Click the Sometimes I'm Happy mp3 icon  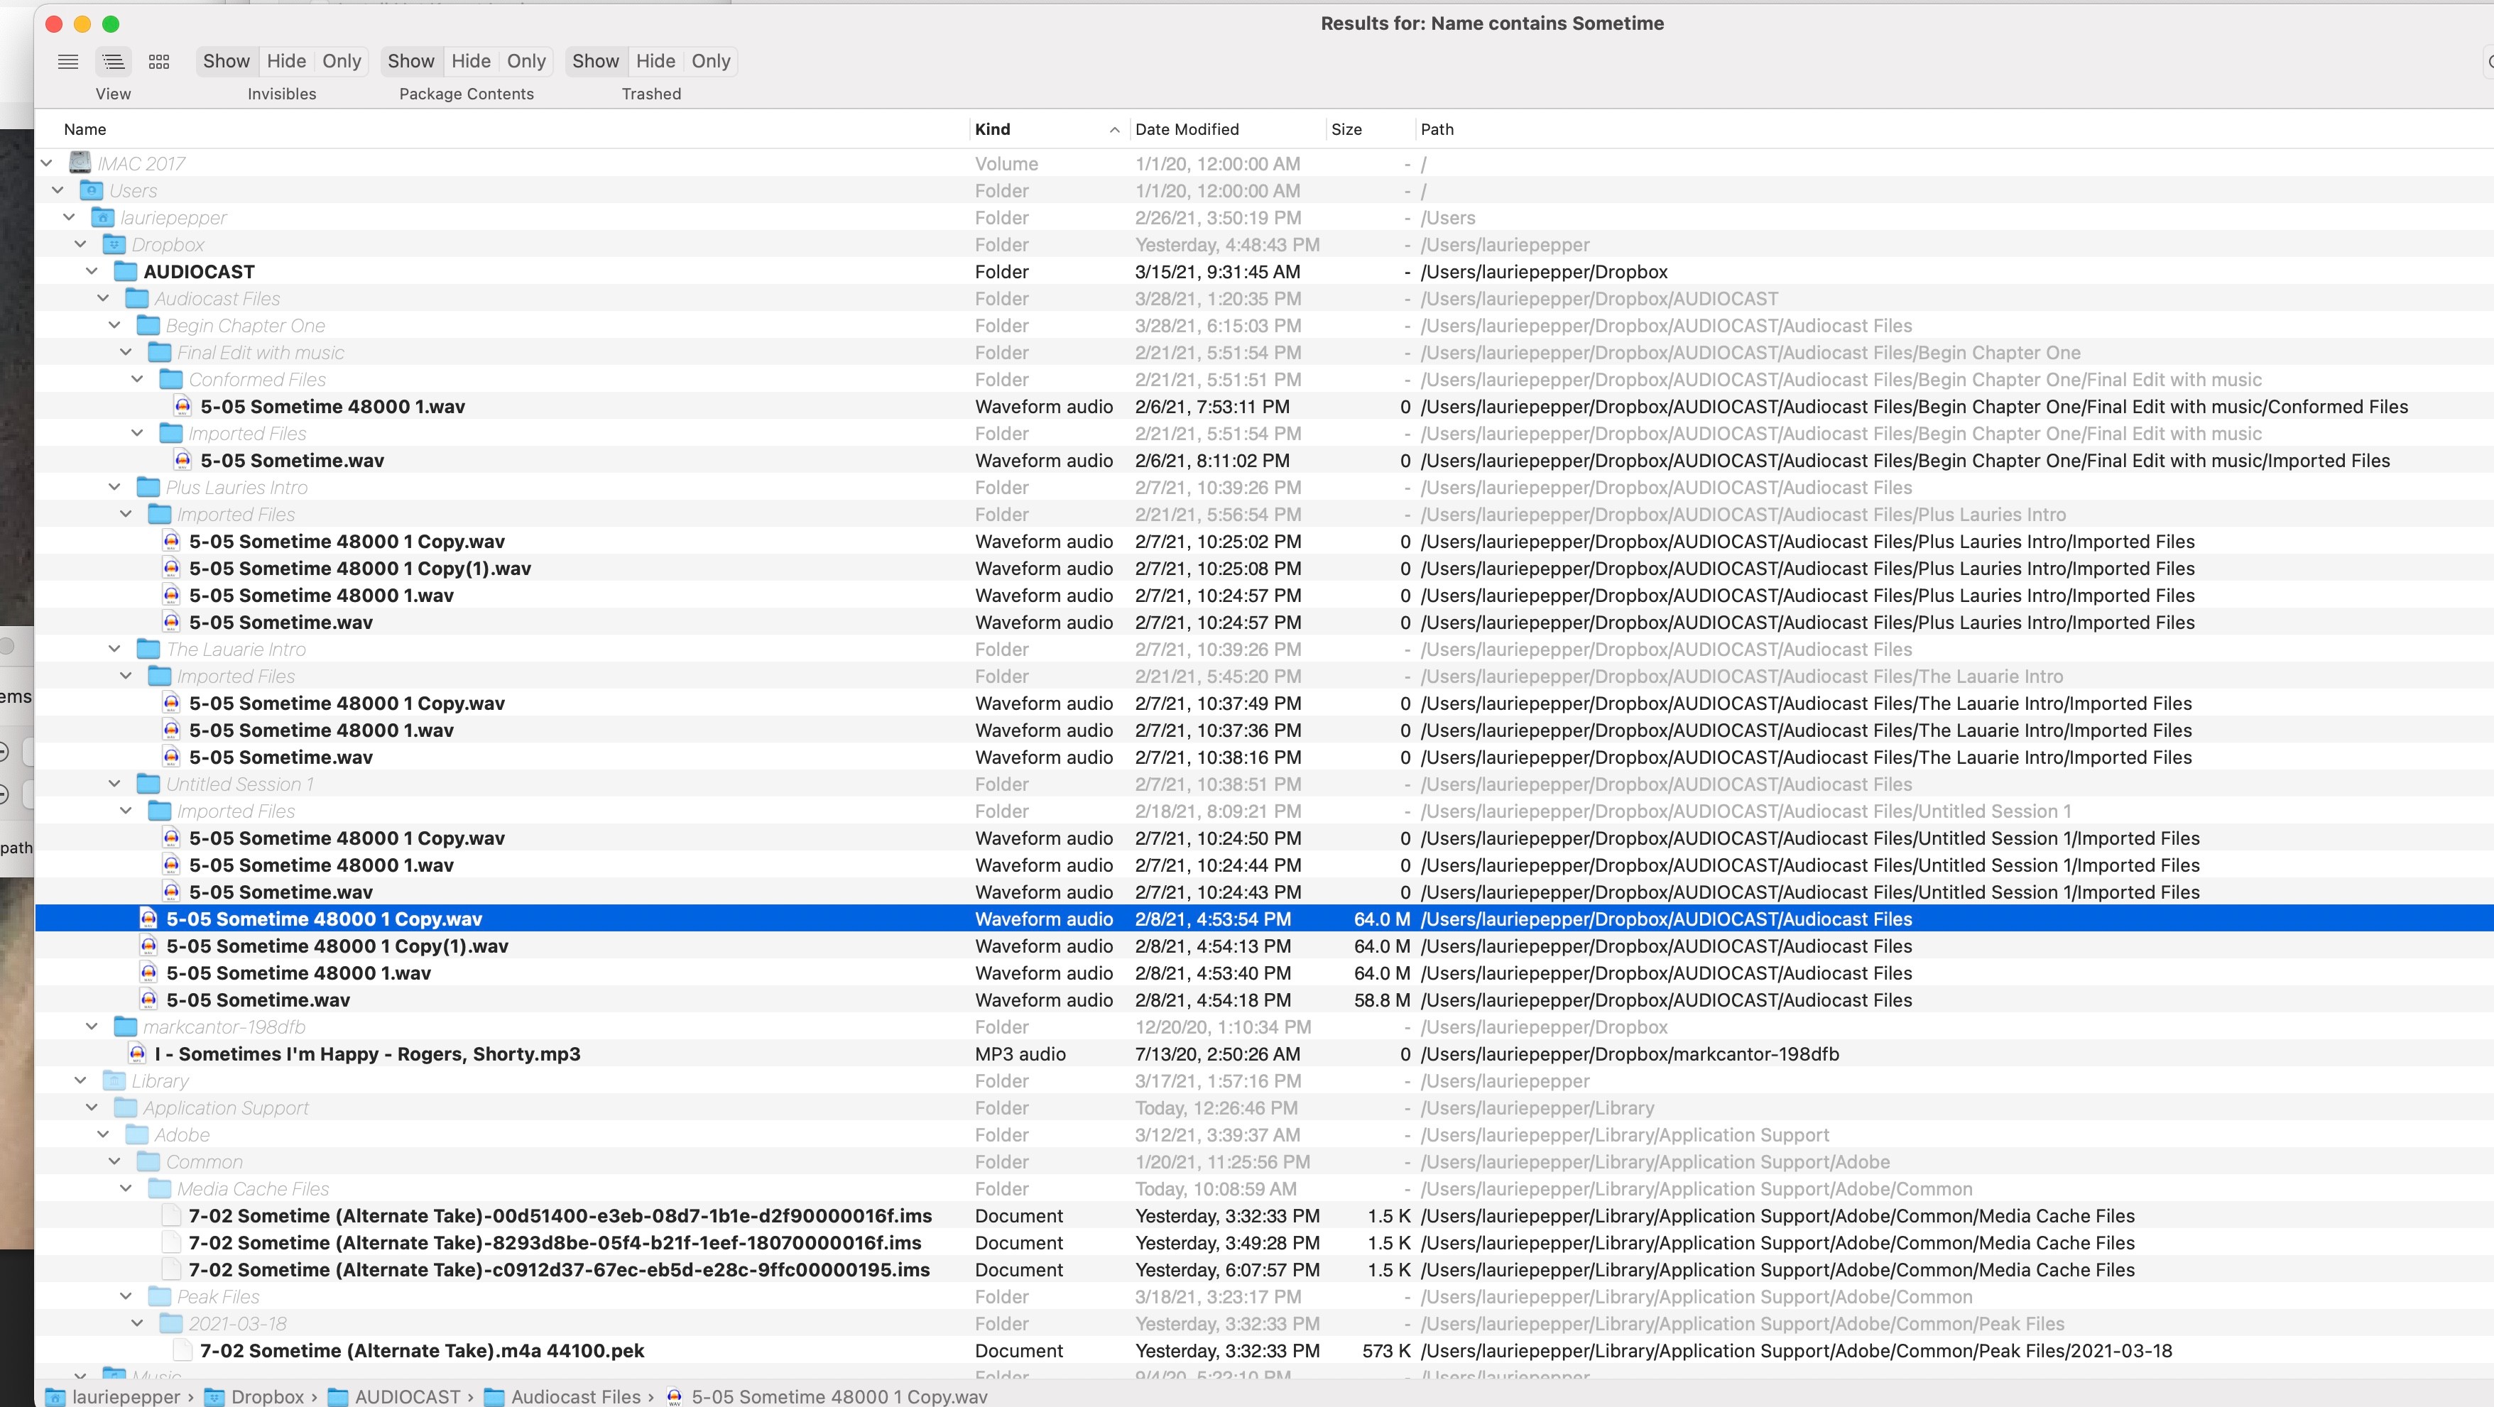(138, 1053)
